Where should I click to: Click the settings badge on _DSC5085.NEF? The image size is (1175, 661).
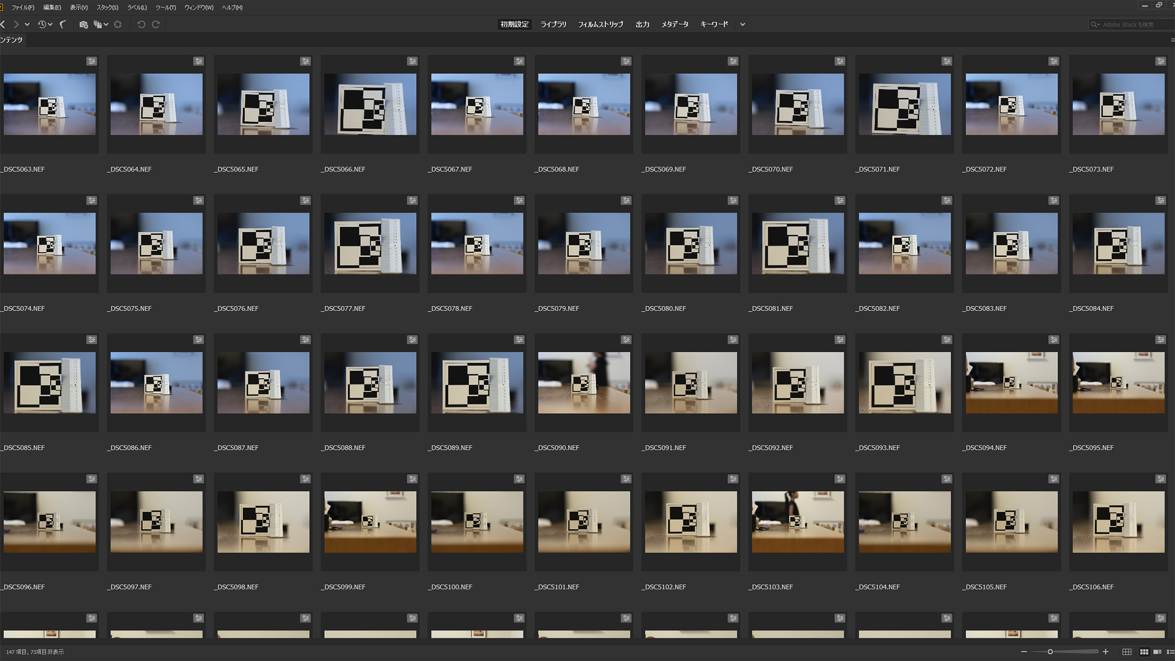pyautogui.click(x=92, y=340)
